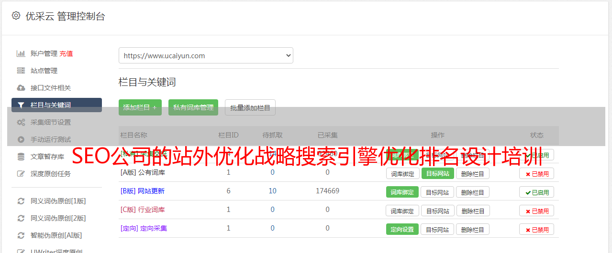
Task: Click 目标网站 in the [定向] 定向采集 row
Action: tap(437, 229)
